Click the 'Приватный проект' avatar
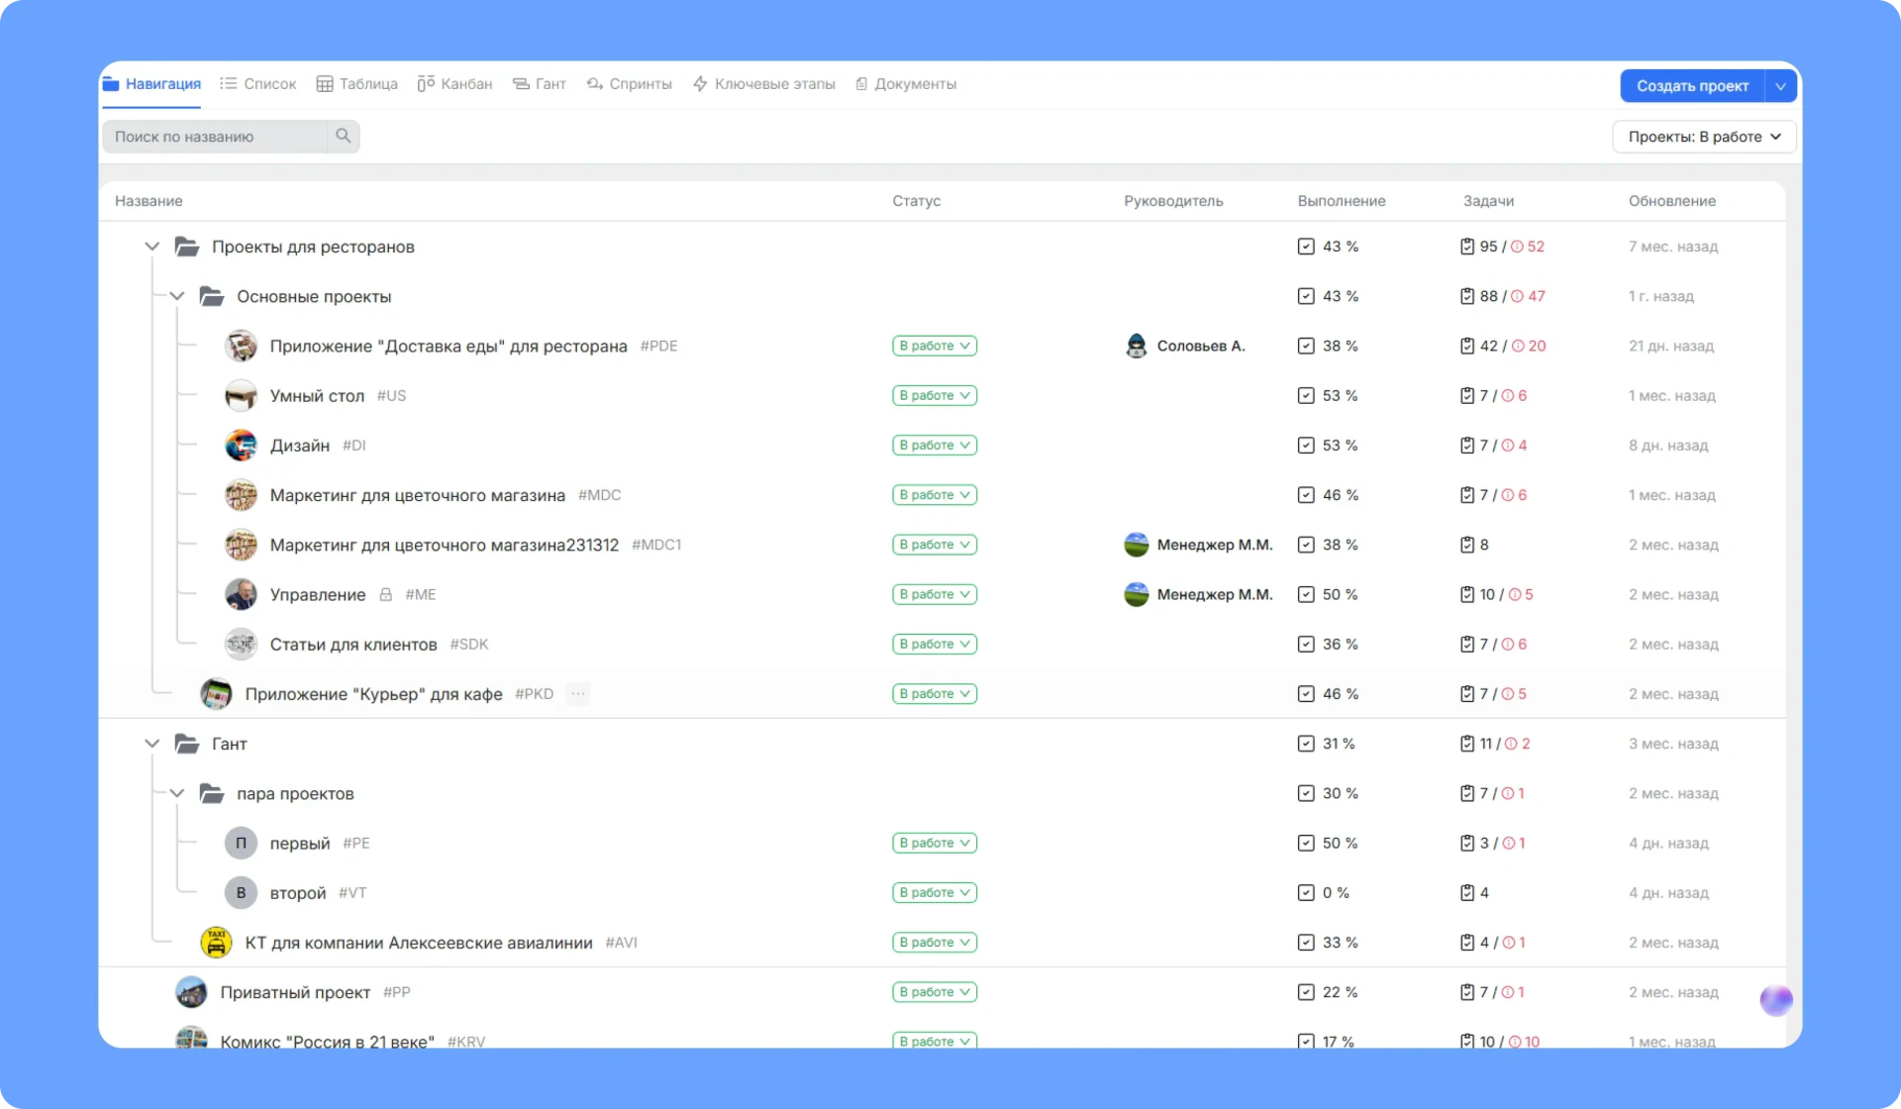Image resolution: width=1901 pixels, height=1109 pixels. point(191,992)
